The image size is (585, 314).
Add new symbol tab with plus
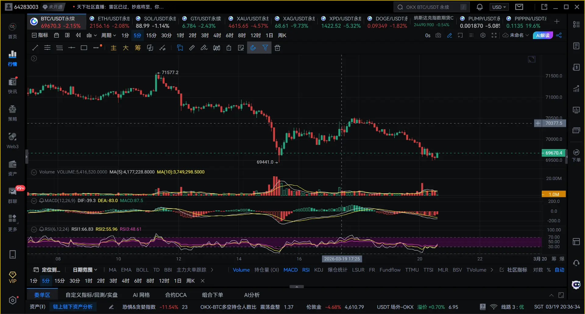(557, 21)
